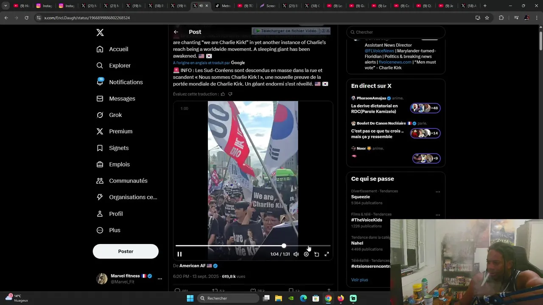Open more options for the Squeezie trend

[x=438, y=192]
